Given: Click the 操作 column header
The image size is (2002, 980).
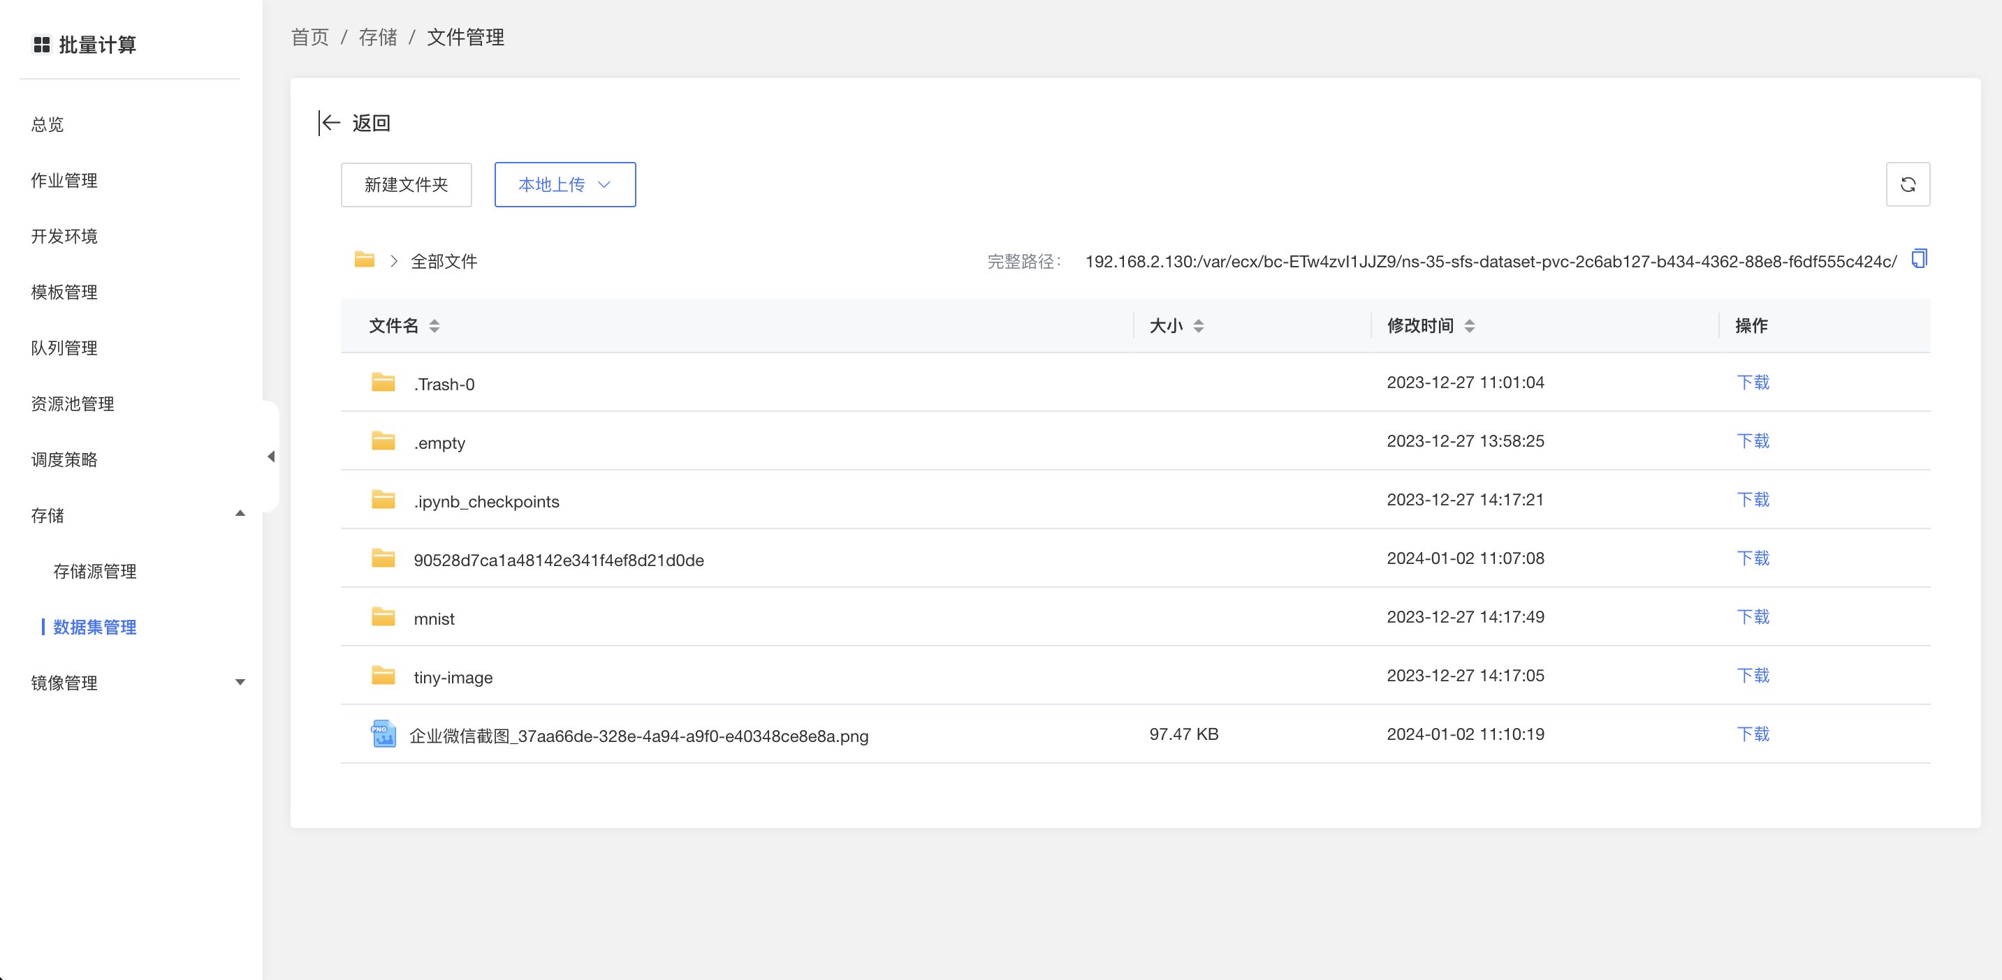Looking at the screenshot, I should click(1751, 325).
